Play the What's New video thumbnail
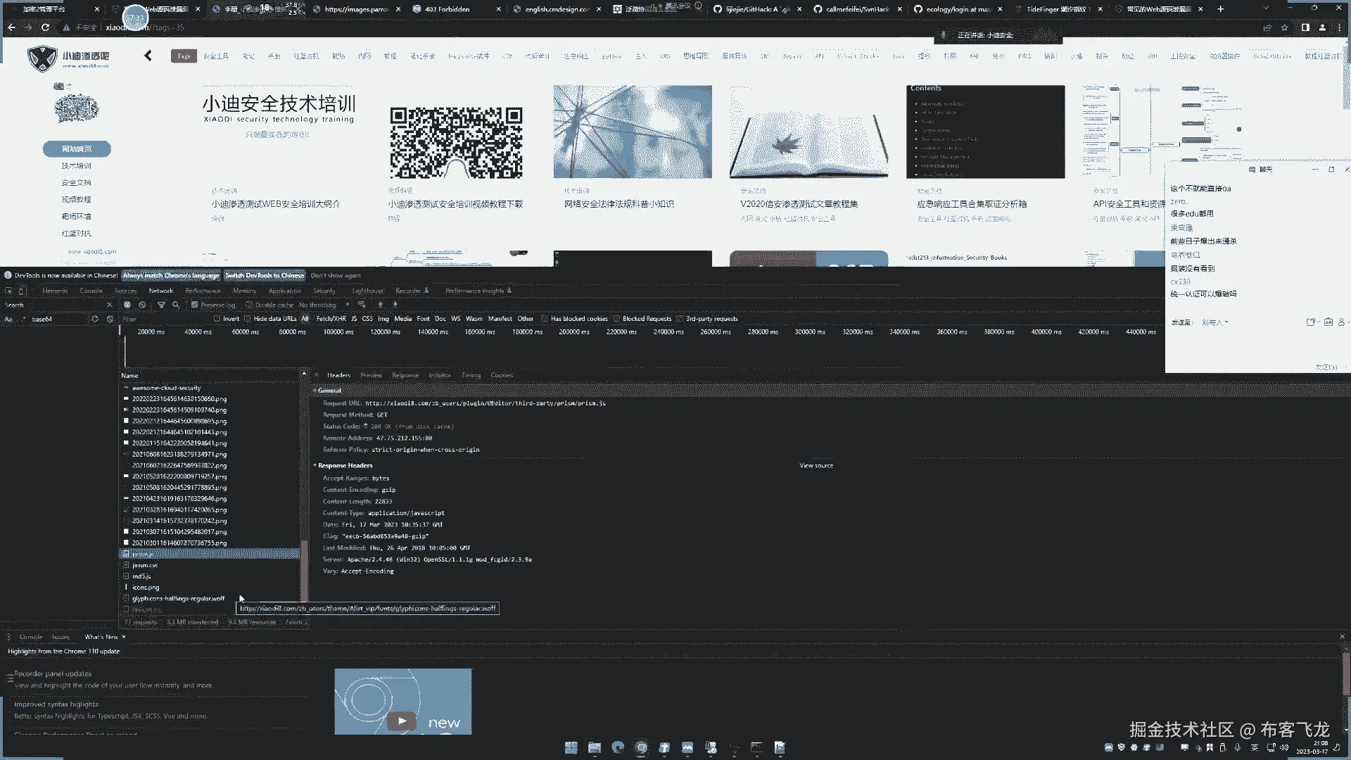Viewport: 1351px width, 760px height. pos(402,721)
